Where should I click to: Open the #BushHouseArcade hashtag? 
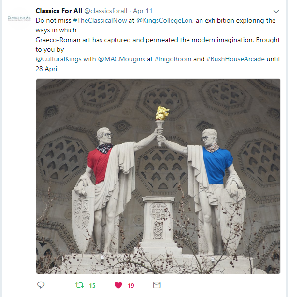pos(235,59)
